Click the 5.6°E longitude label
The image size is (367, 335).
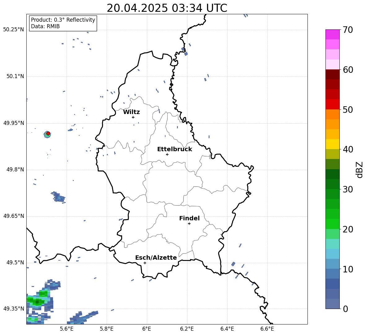[66, 329]
